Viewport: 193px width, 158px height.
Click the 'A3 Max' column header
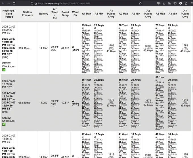click(160, 14)
